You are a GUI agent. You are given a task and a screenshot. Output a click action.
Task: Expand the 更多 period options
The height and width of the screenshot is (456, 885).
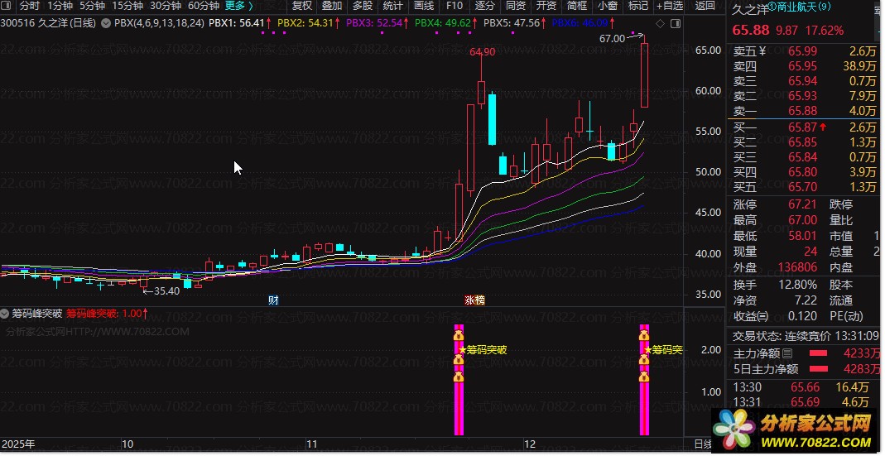click(238, 7)
